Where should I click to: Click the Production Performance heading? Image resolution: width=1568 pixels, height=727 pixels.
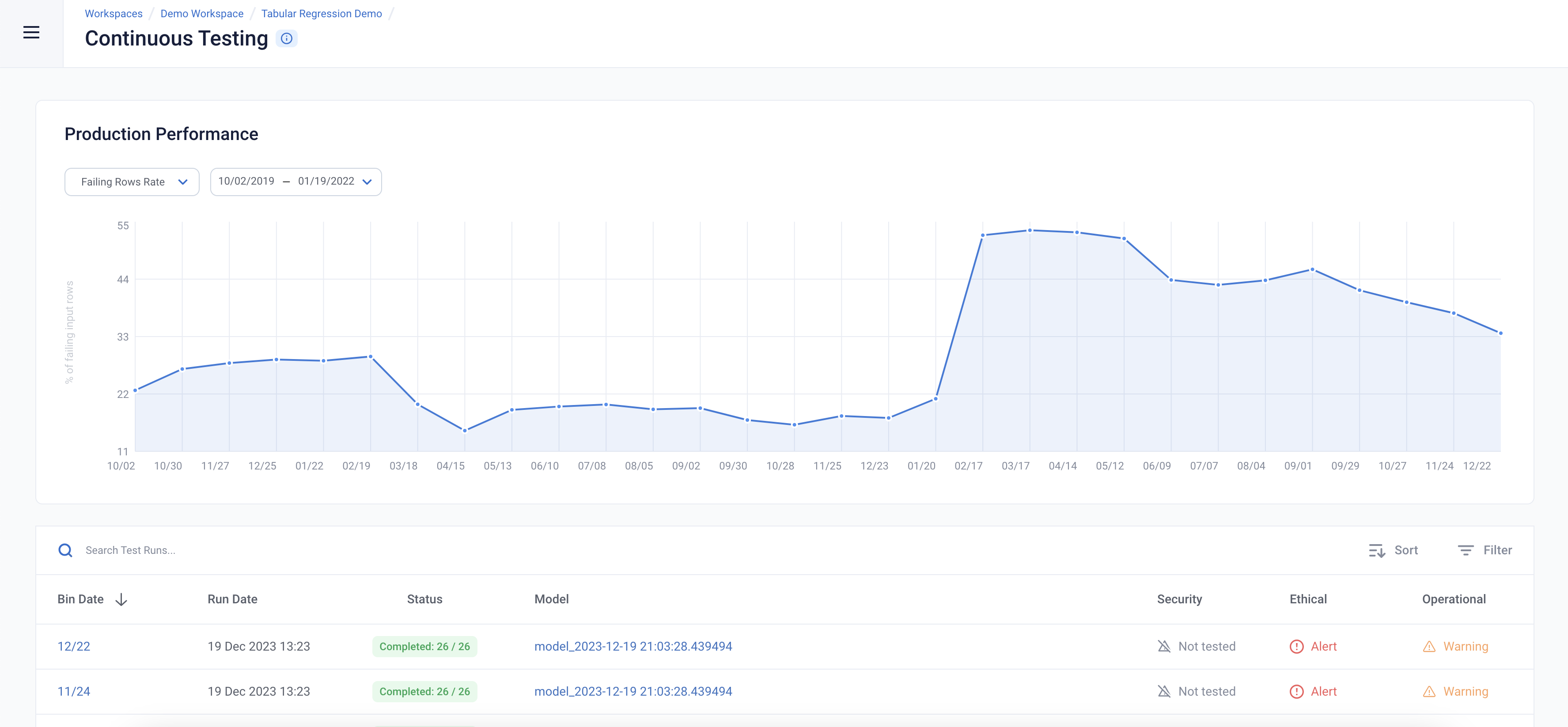click(x=161, y=134)
